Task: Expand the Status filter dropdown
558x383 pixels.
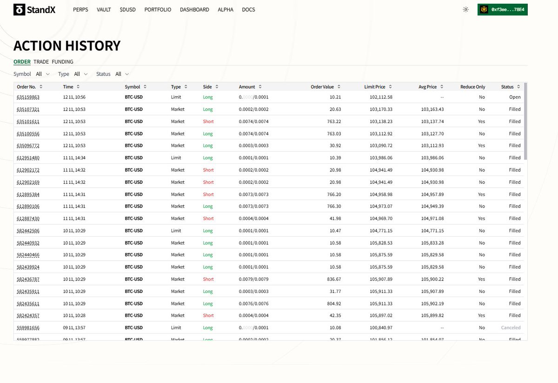Action: pyautogui.click(x=122, y=74)
